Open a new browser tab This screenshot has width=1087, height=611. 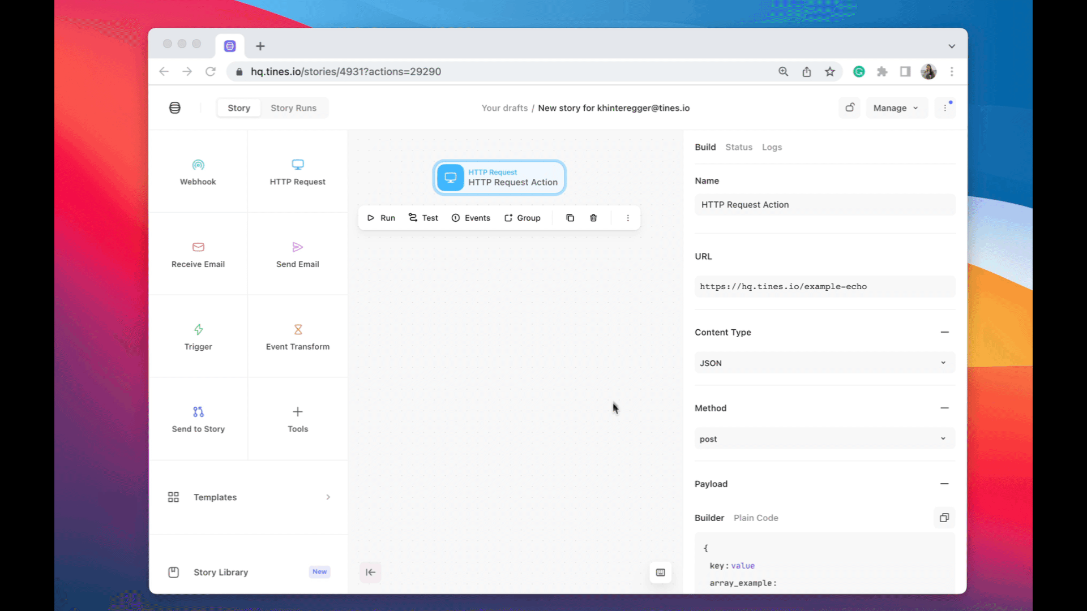coord(260,46)
